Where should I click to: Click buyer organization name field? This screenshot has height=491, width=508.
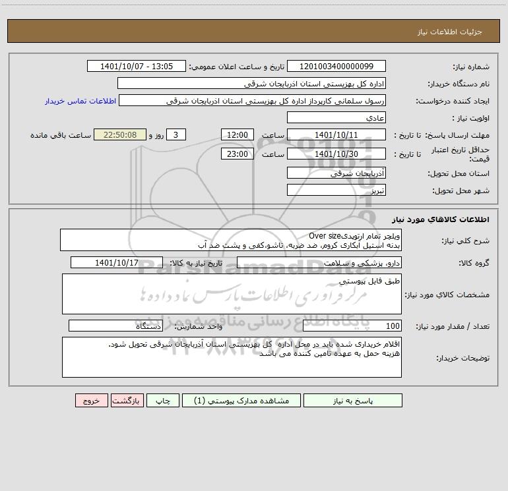251,83
